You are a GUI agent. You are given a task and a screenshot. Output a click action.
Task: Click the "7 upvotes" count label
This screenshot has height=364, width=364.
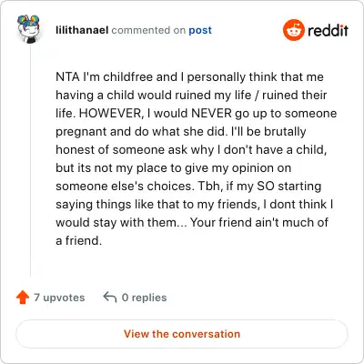[59, 298]
